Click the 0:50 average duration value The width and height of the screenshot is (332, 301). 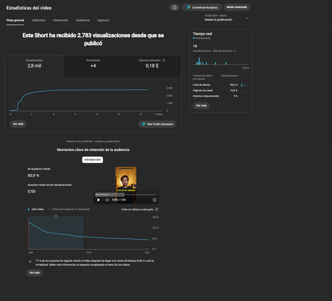tap(31, 191)
